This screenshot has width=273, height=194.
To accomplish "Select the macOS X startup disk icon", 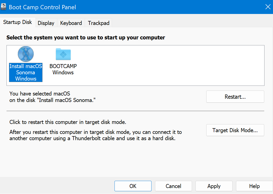I will pyautogui.click(x=26, y=54).
